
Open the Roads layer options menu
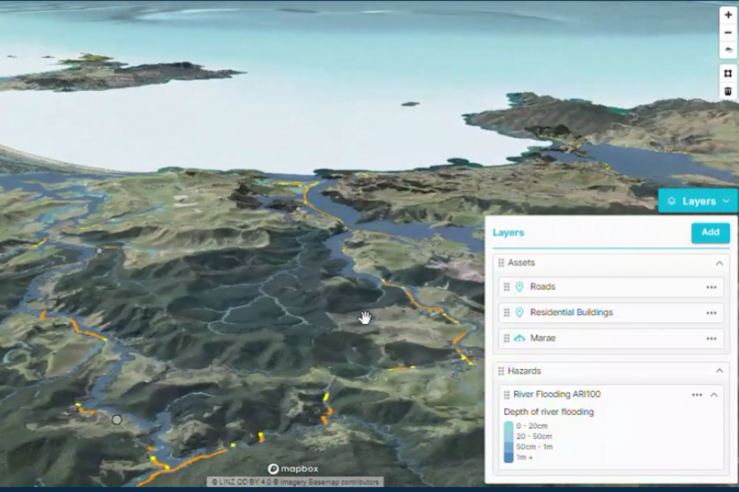[711, 287]
